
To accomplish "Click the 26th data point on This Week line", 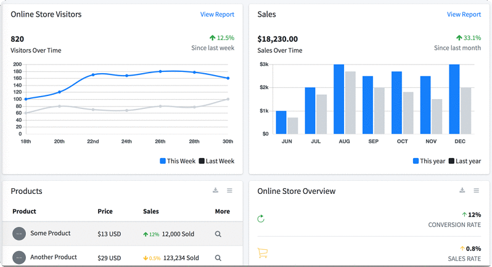I will pyautogui.click(x=160, y=71).
